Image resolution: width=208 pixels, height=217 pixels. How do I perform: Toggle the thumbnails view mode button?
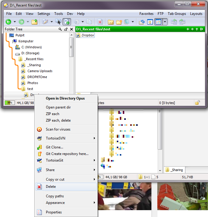158,22
